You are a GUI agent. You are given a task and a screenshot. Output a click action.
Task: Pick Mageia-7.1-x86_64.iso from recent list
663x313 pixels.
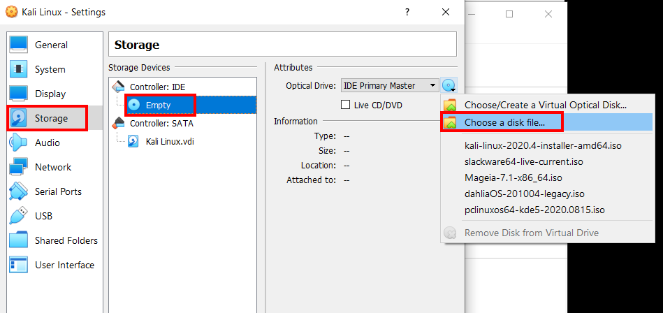tap(513, 177)
